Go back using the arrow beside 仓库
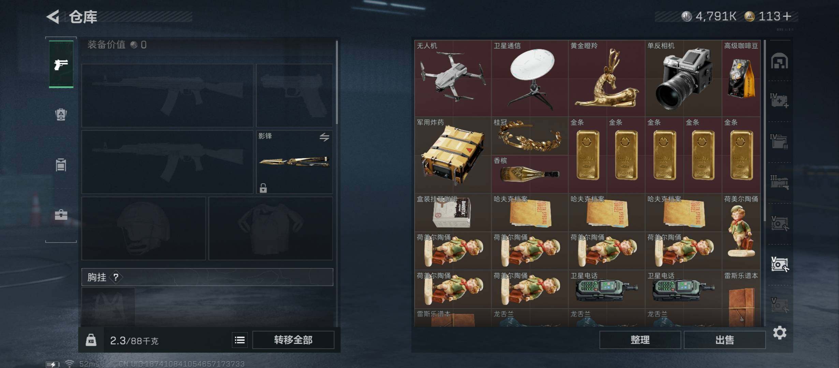The height and width of the screenshot is (368, 839). (x=54, y=16)
